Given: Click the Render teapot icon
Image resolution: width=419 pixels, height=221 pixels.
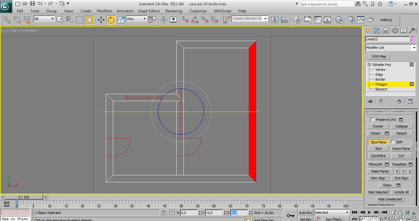Looking at the screenshot, I should coord(371,20).
